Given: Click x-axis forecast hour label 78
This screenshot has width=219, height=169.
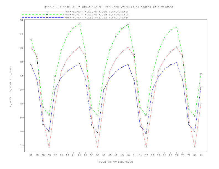Looking at the screenshot, I should pos(189,155).
